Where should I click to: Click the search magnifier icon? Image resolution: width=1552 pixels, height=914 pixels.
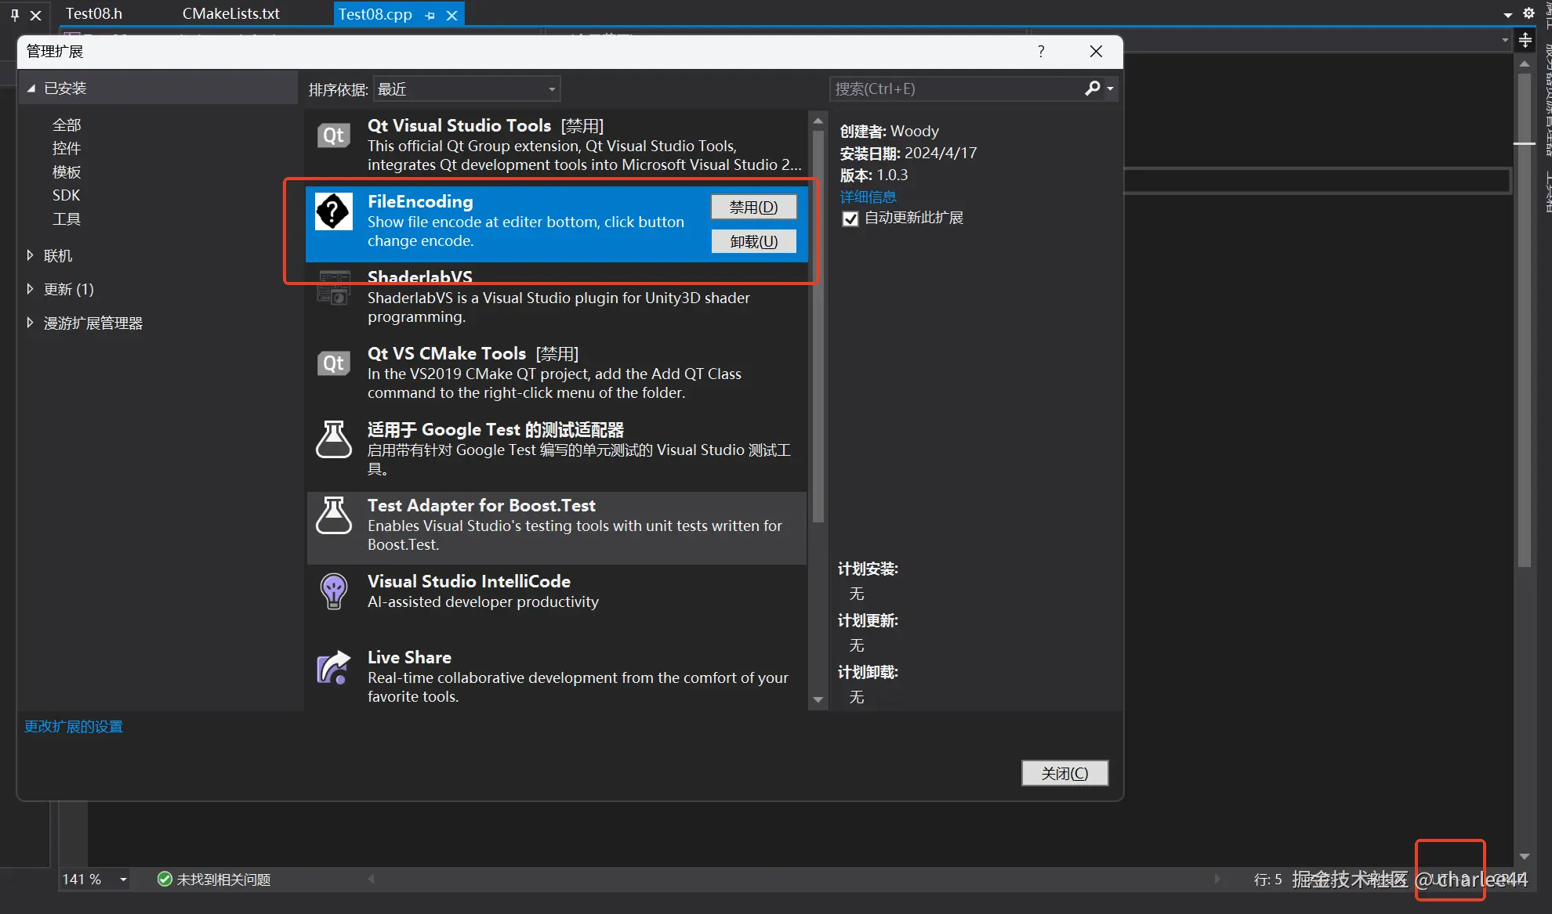pos(1092,89)
